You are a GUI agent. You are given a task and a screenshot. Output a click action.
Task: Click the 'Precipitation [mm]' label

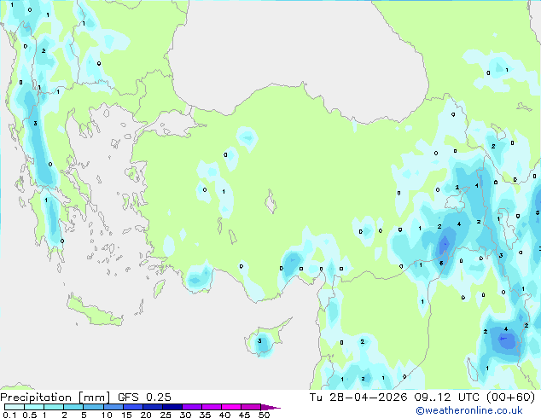tap(55, 398)
